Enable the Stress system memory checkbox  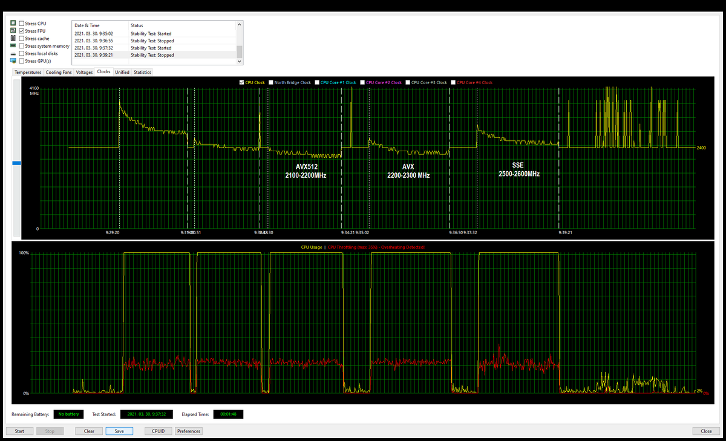[22, 46]
